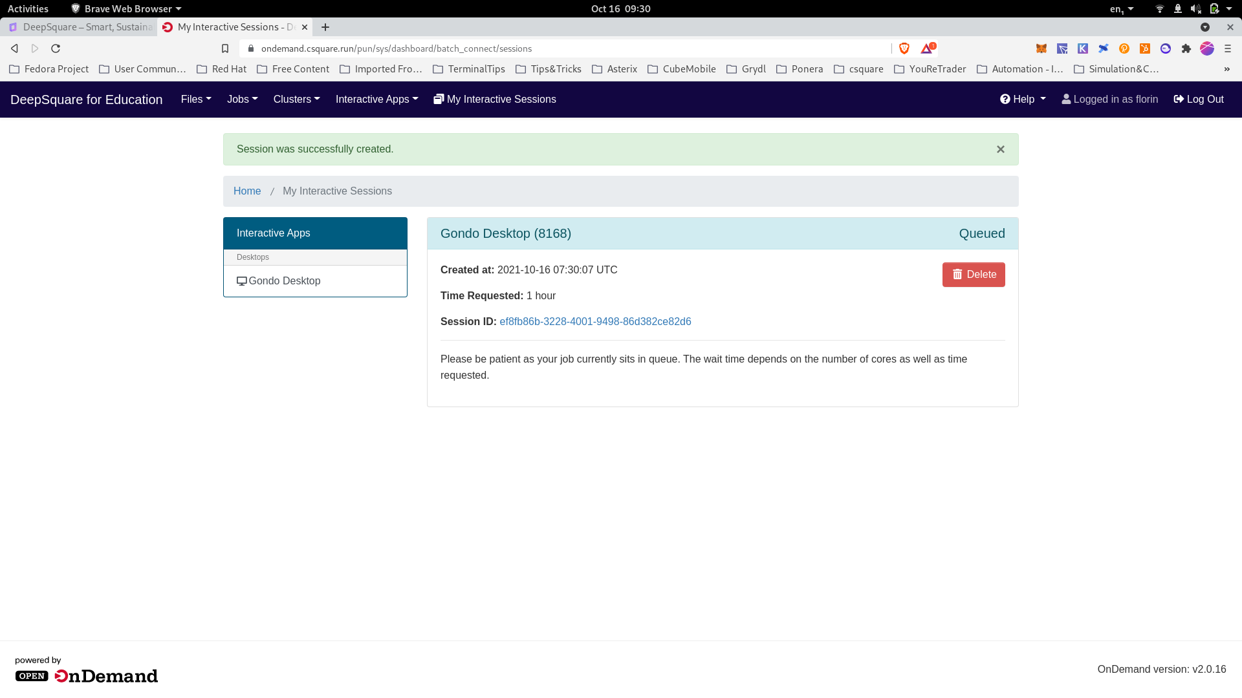Open the Interactive Apps navbar dropdown

pos(376,99)
